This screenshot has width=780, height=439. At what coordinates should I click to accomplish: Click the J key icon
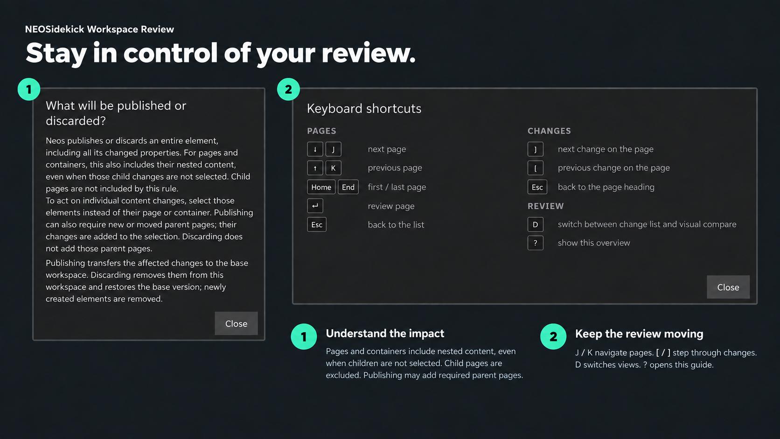pyautogui.click(x=333, y=149)
